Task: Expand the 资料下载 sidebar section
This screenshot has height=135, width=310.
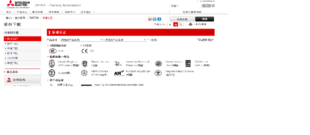Action: (x=6, y=33)
